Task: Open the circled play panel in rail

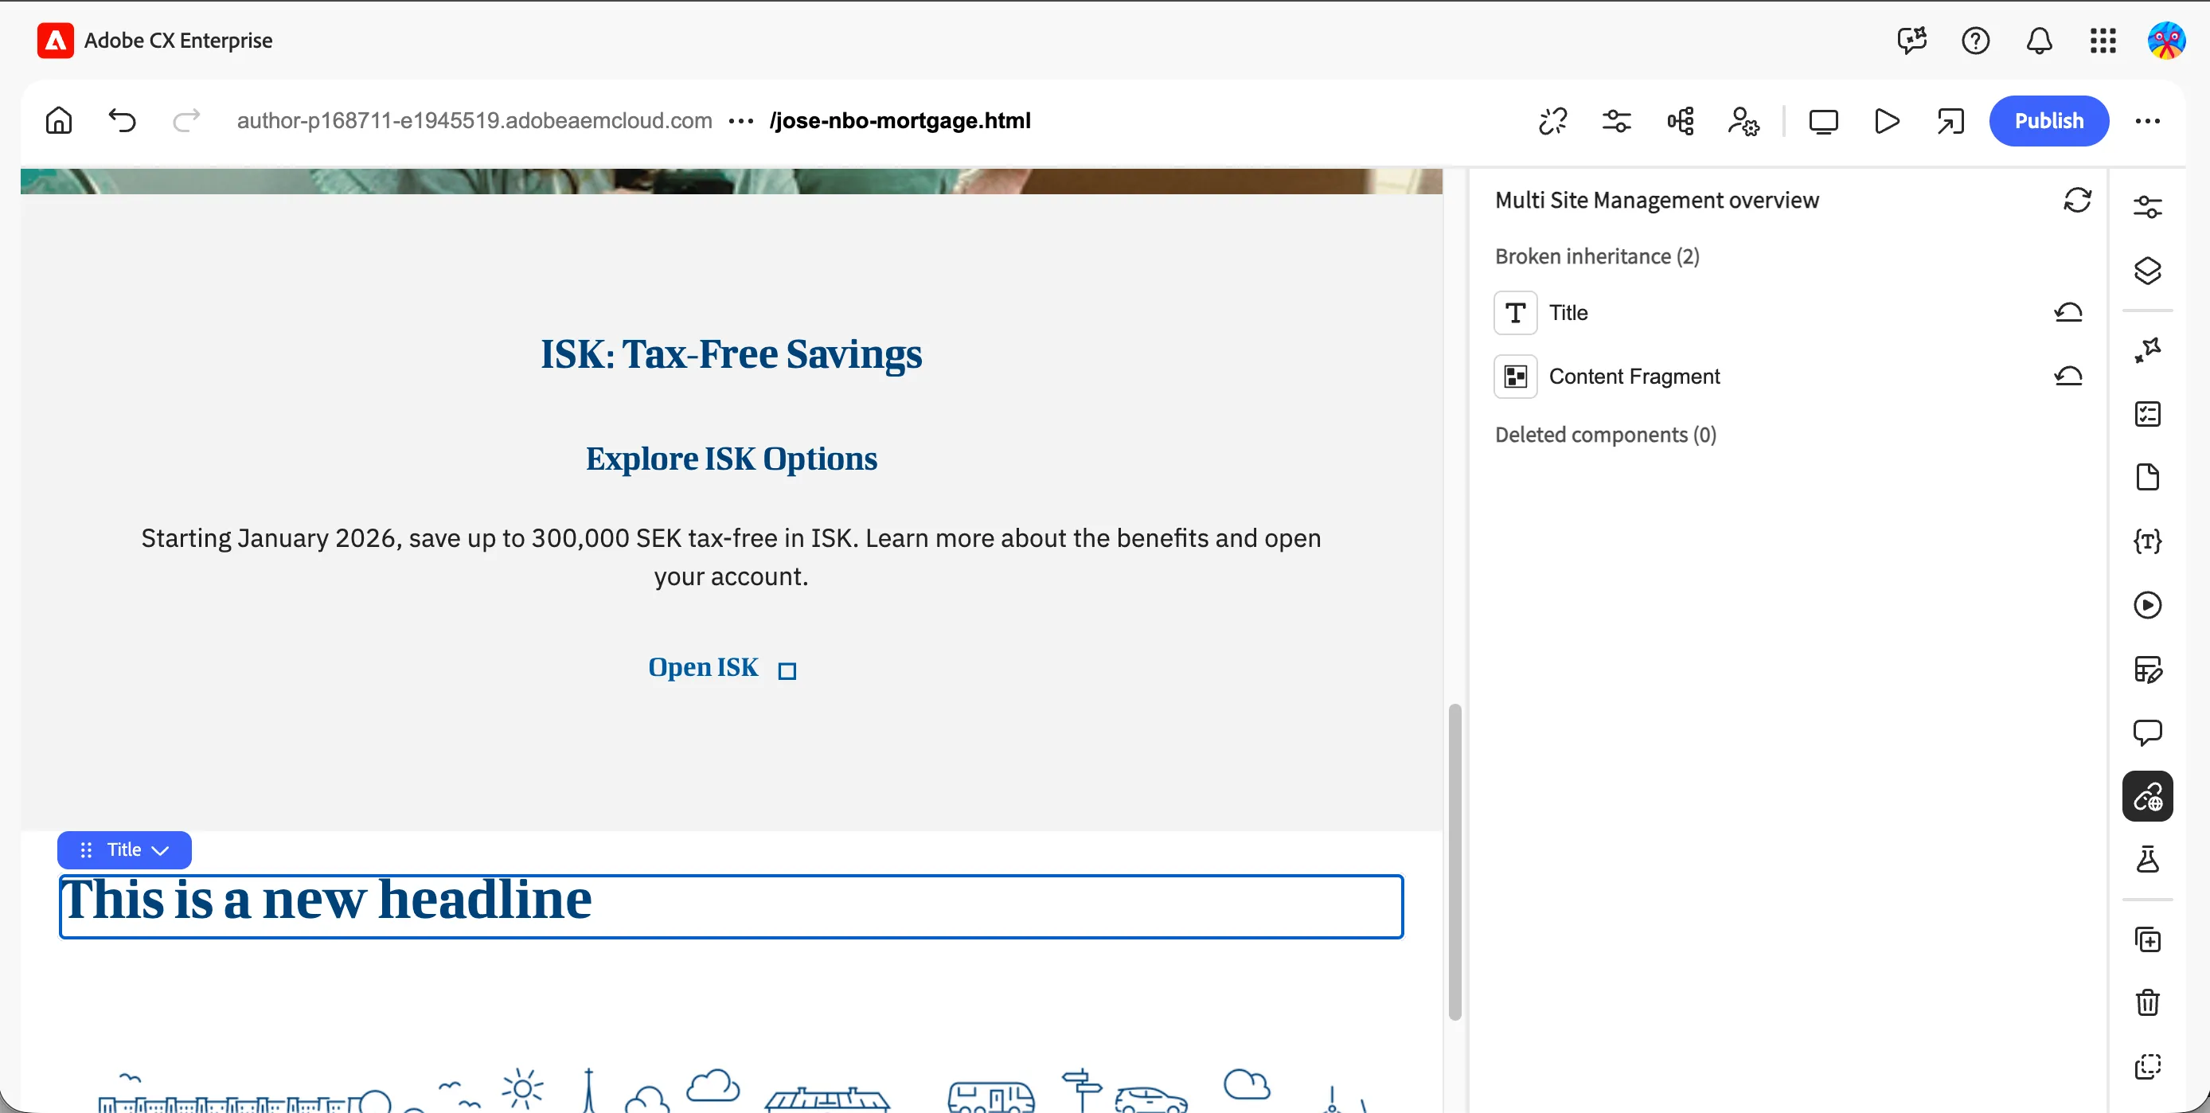Action: (x=2147, y=605)
